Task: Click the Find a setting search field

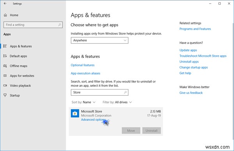Action: (x=33, y=25)
